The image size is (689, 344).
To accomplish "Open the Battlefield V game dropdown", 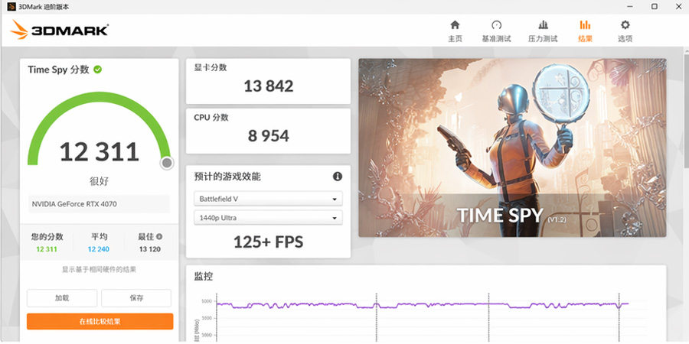I will (268, 199).
